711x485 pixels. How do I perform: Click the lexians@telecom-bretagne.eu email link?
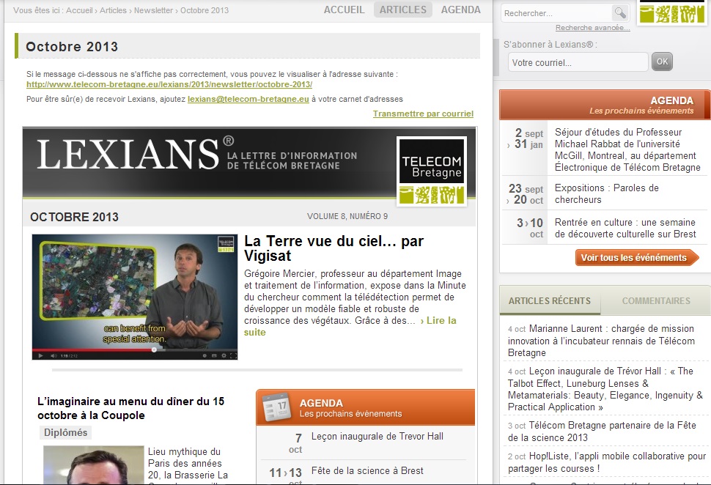248,99
